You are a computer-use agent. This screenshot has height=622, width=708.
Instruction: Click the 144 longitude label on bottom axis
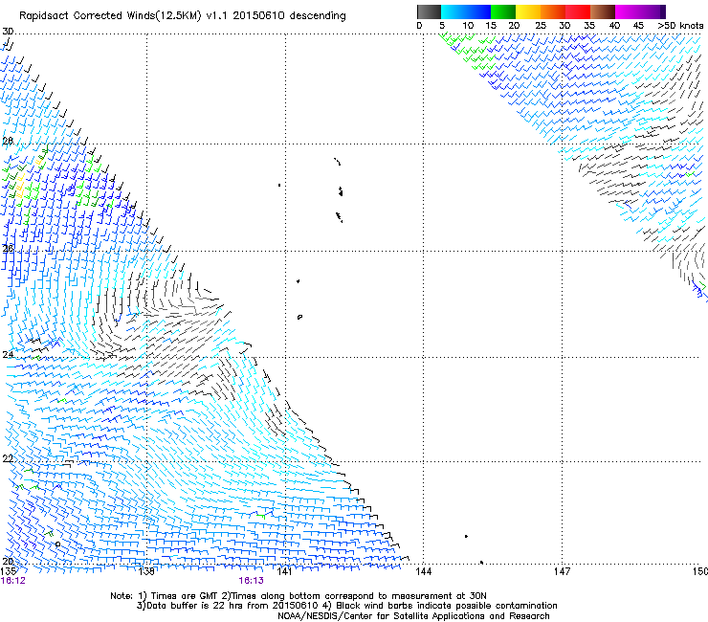pos(423,571)
